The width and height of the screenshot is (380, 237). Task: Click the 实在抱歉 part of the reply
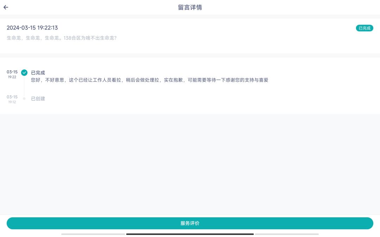point(173,80)
